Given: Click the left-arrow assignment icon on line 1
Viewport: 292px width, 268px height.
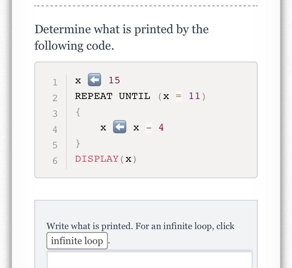Looking at the screenshot, I should click(94, 80).
